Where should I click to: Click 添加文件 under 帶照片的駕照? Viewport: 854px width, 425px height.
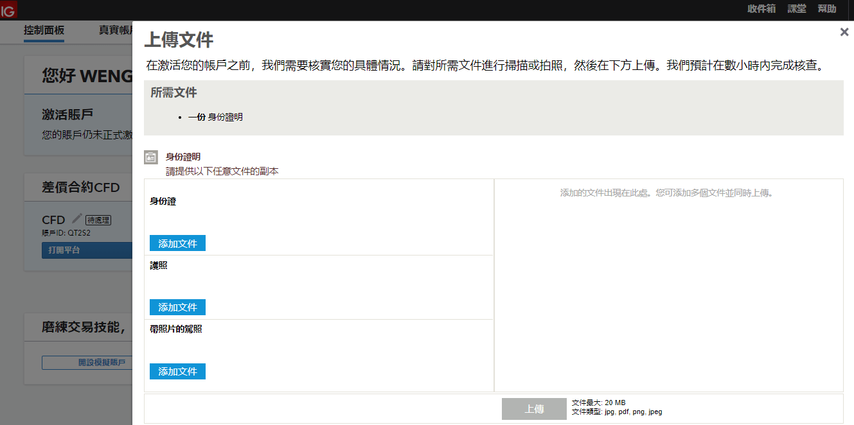coord(177,371)
